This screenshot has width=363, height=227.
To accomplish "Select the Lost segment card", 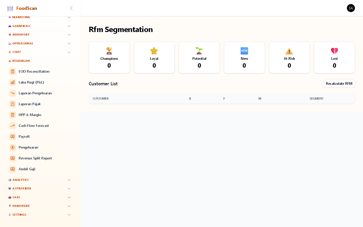I will (334, 58).
